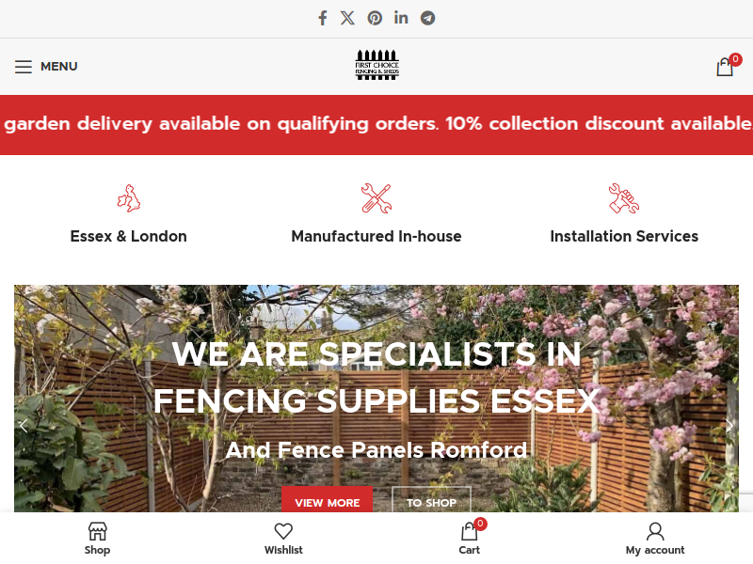Open the Facebook social link icon
The height and width of the screenshot is (564, 753).
323,18
